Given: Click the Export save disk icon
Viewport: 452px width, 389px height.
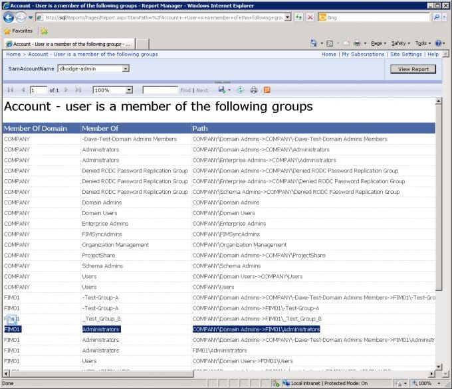Looking at the screenshot, I should point(221,90).
